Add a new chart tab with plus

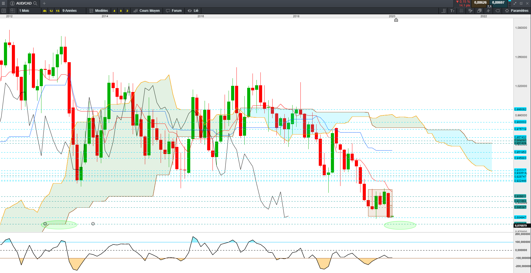(44, 3)
